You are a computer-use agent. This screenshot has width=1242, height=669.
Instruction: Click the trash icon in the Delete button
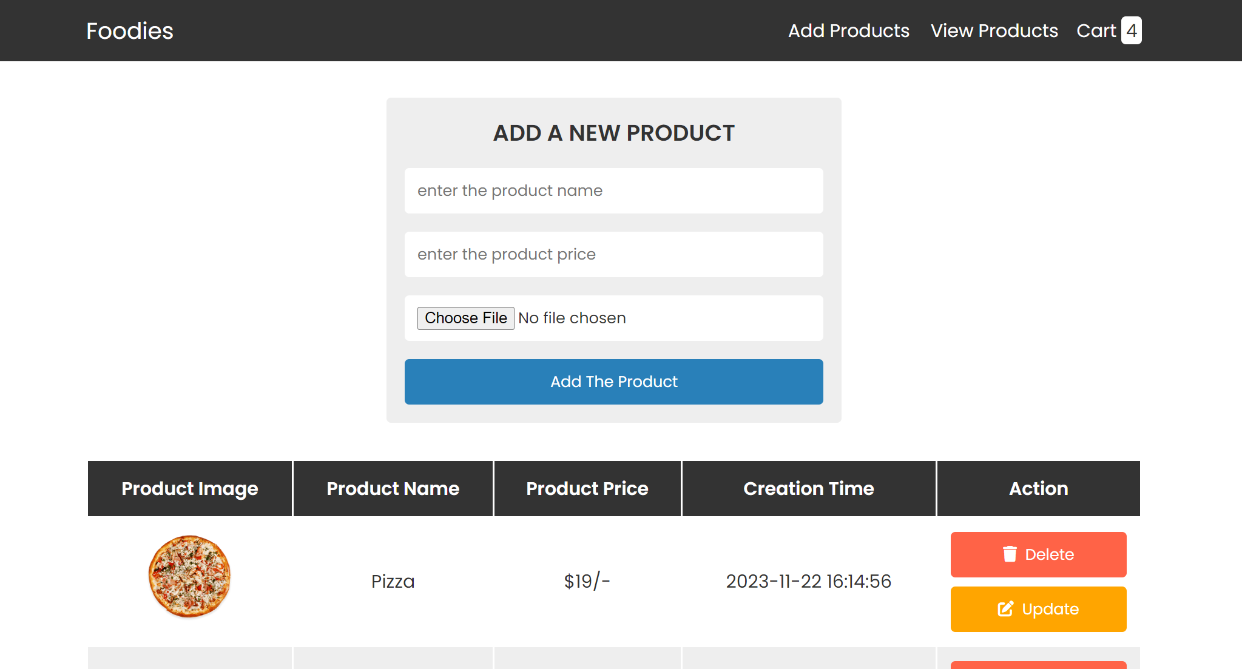pyautogui.click(x=1010, y=554)
